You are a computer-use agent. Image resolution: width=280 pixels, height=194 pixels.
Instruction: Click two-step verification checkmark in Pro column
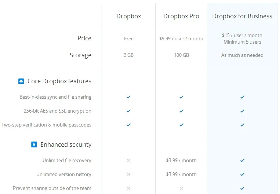(181, 125)
